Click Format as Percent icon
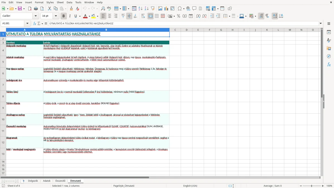Viewport: 334px width, 188px height. pos(178,16)
